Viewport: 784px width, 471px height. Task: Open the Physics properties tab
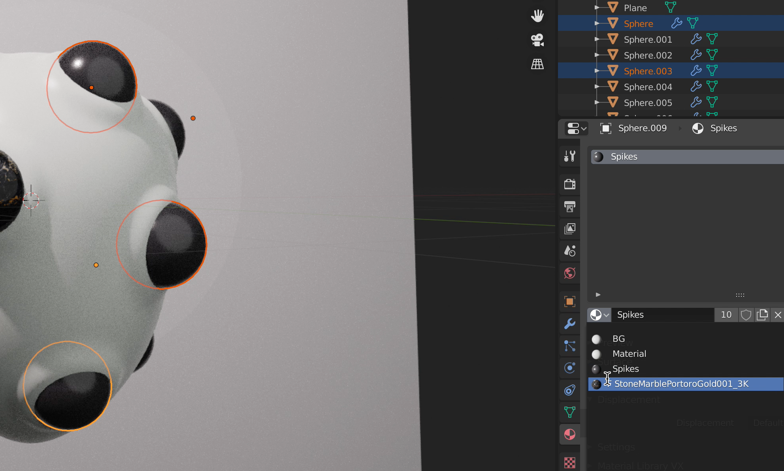click(569, 368)
